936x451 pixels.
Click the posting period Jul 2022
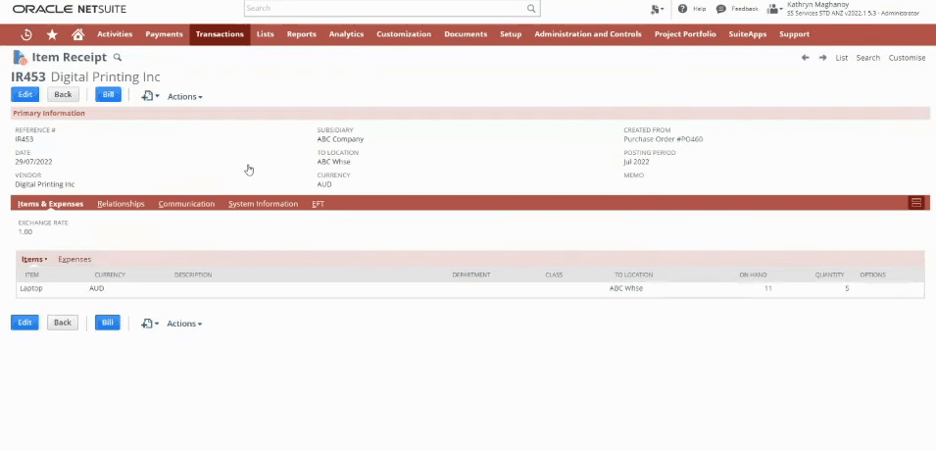[636, 162]
